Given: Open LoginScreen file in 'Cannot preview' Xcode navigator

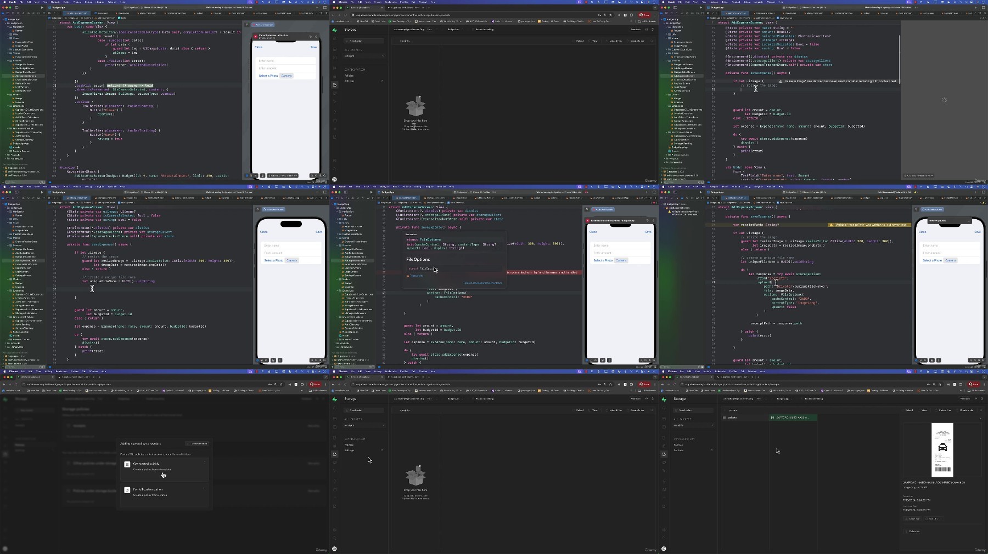Looking at the screenshot, I should pyautogui.click(x=21, y=87).
